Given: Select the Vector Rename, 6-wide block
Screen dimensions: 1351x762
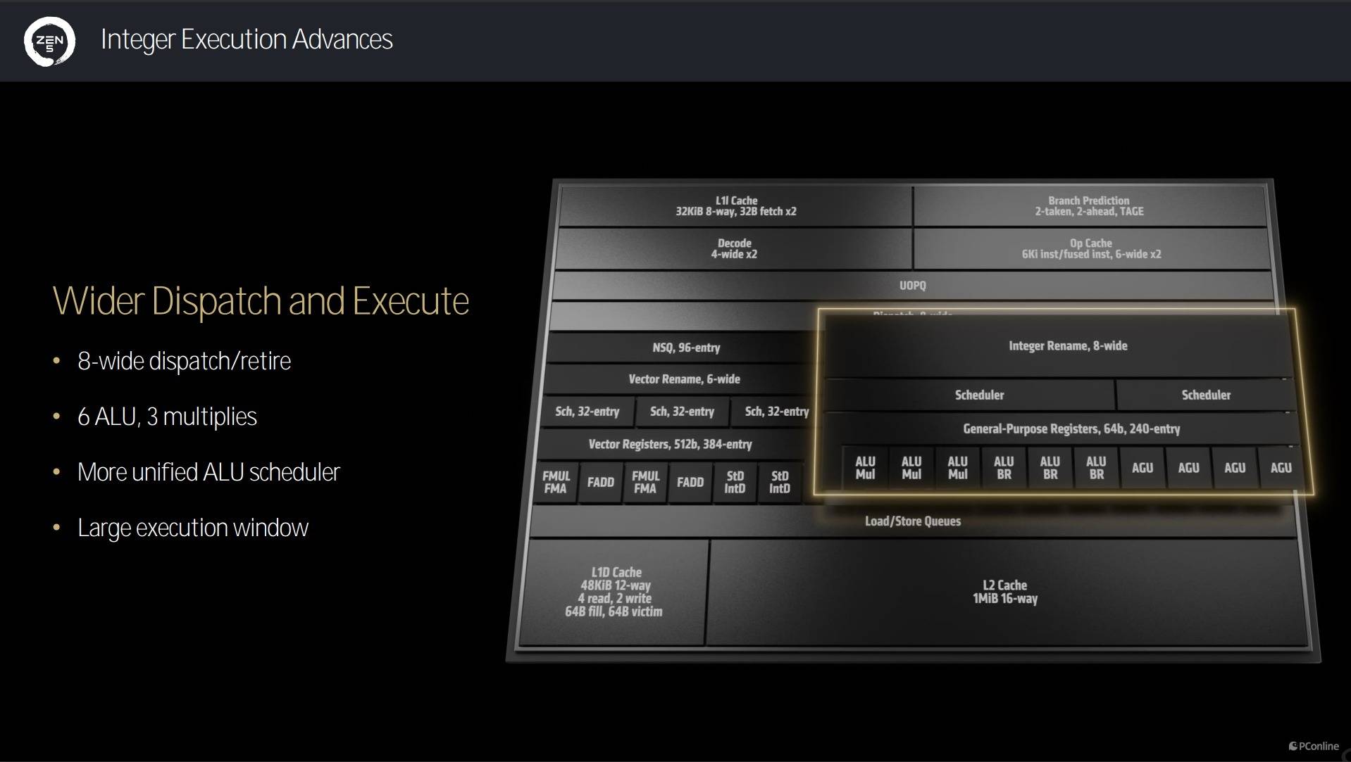Looking at the screenshot, I should (684, 379).
